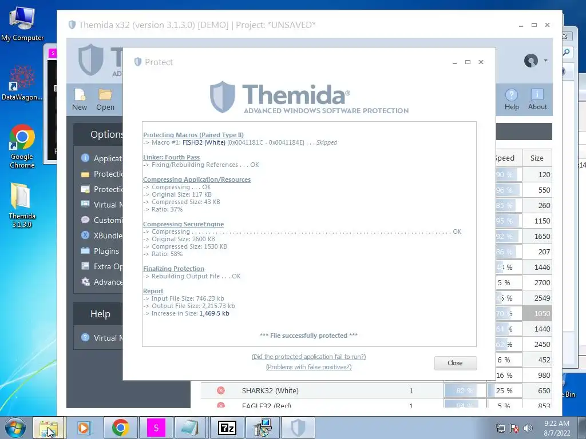
Task: Click the Size column header
Action: click(x=537, y=158)
